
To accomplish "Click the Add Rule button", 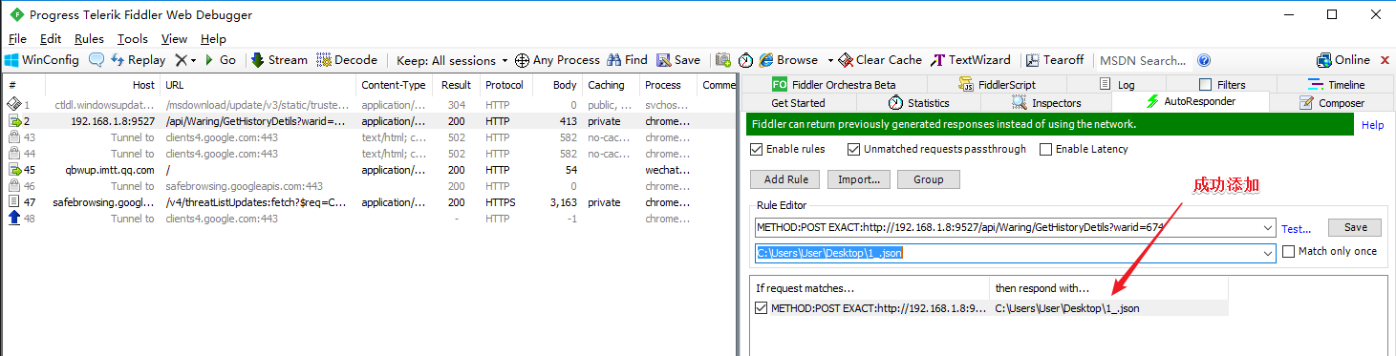I will [785, 179].
